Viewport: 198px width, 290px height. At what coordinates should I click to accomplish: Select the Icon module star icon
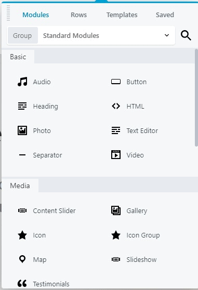22,235
